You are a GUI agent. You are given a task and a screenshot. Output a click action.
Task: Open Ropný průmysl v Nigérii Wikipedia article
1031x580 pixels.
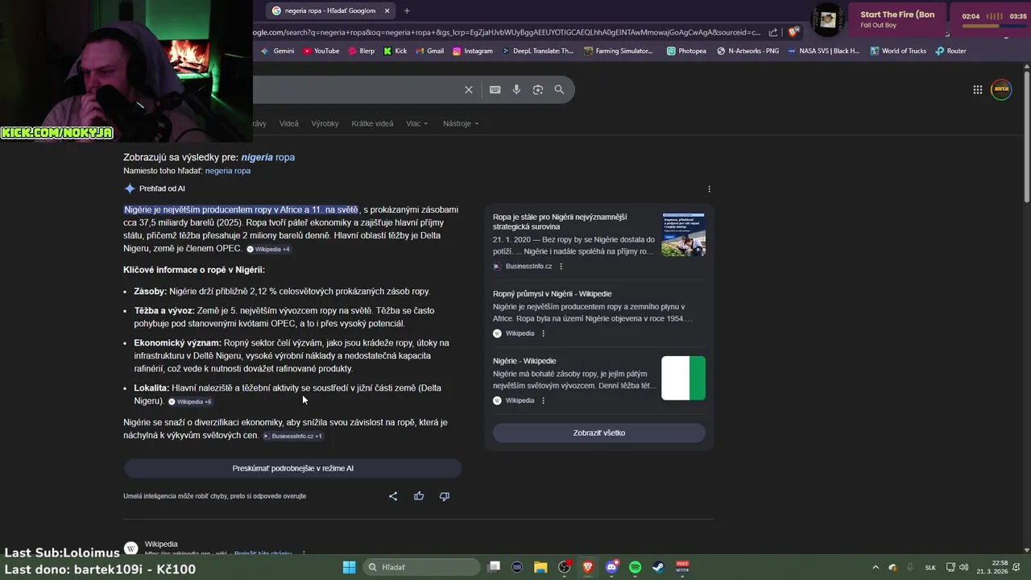tap(553, 294)
